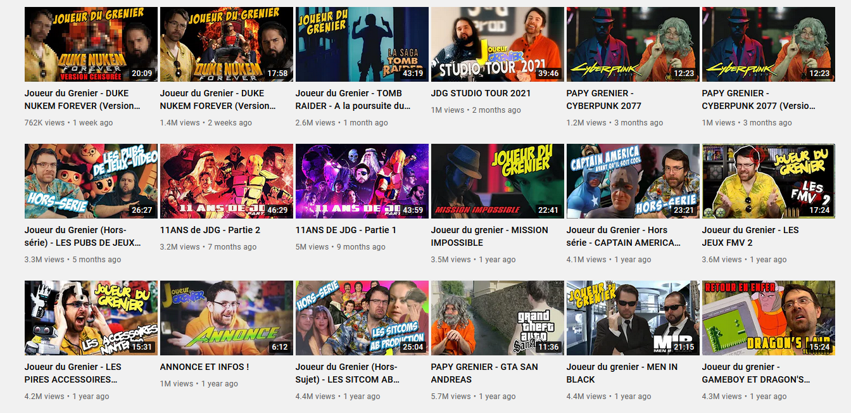The height and width of the screenshot is (413, 851).
Task: Click the 'ANNONCE ET INFOS !' title
Action: 205,367
